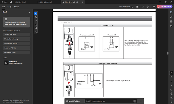Close the Read side panel

click(30, 12)
